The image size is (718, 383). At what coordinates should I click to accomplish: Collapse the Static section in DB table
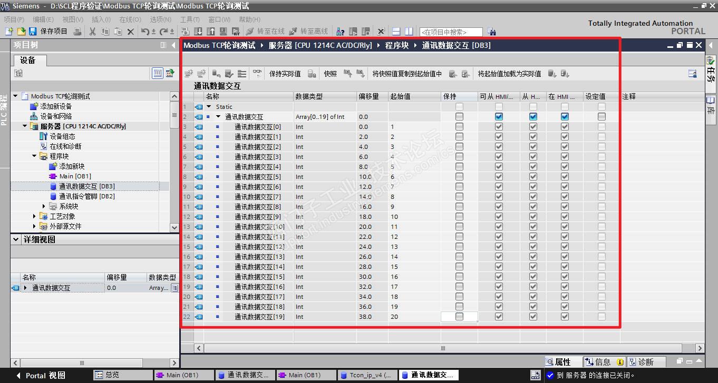(x=209, y=107)
